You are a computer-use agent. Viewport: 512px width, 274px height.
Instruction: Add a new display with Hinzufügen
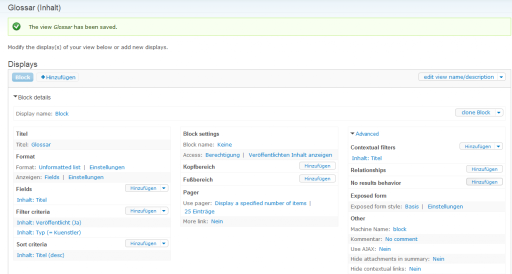58,77
